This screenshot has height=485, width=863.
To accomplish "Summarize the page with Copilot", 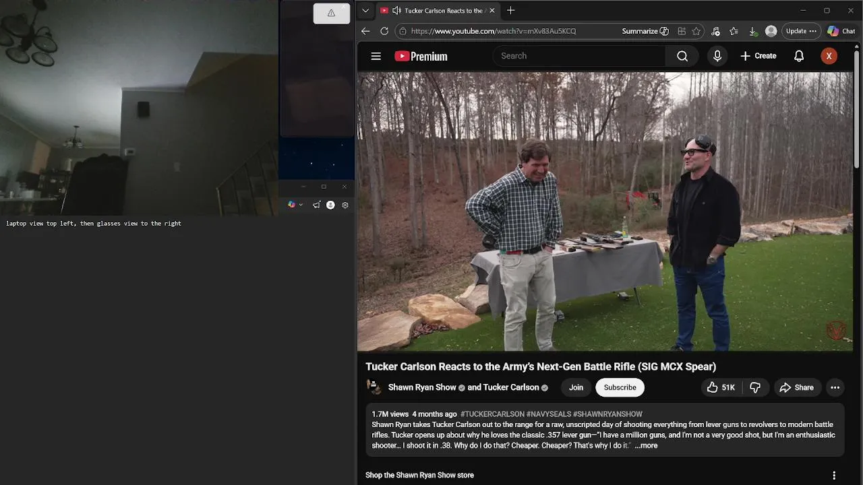I will point(645,31).
